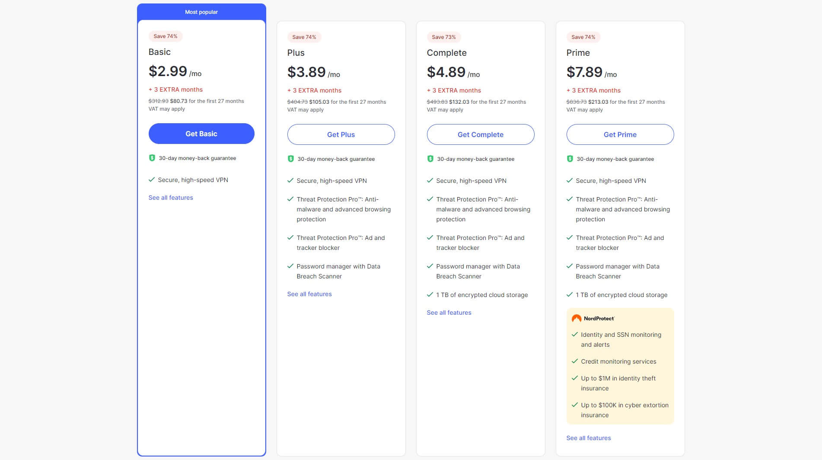
Task: Click '30-day money-back guarantee' text in Complete plan
Action: [476, 159]
